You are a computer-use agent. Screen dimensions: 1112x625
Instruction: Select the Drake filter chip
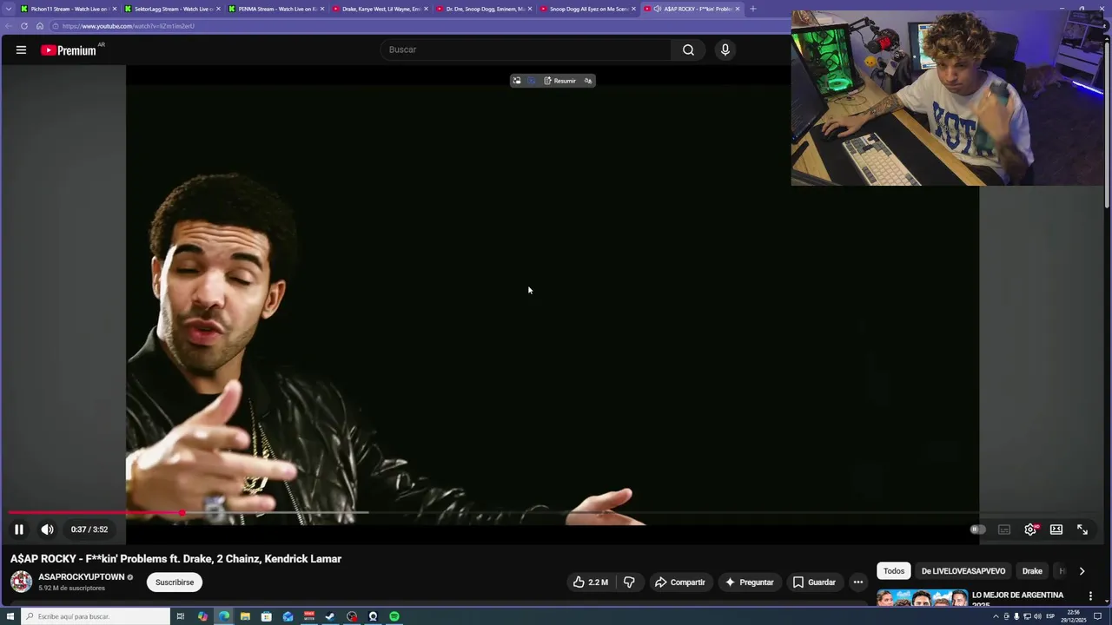click(1032, 571)
